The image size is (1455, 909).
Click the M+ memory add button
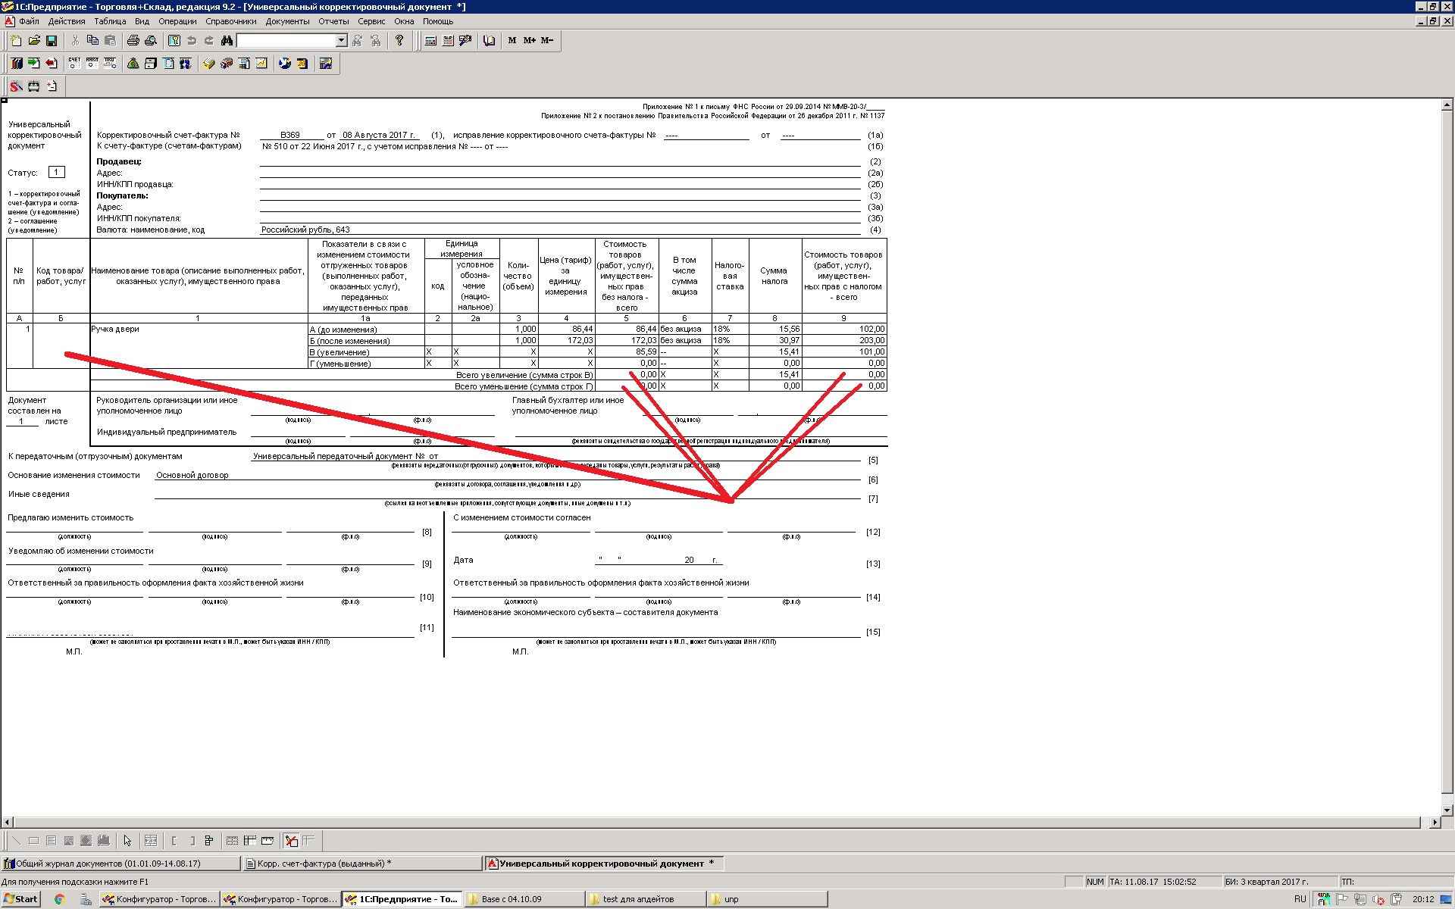point(529,41)
